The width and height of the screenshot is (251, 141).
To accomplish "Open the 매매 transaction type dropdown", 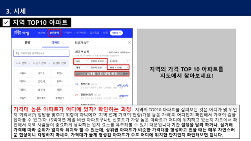I will point(82,67).
